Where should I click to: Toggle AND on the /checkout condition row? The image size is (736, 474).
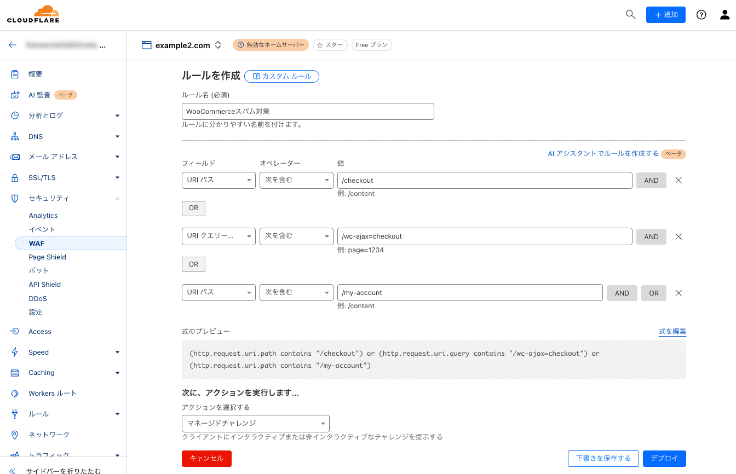(651, 180)
